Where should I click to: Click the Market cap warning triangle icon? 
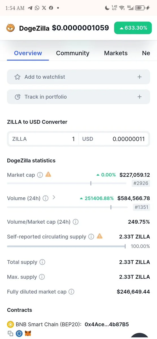[48, 174]
